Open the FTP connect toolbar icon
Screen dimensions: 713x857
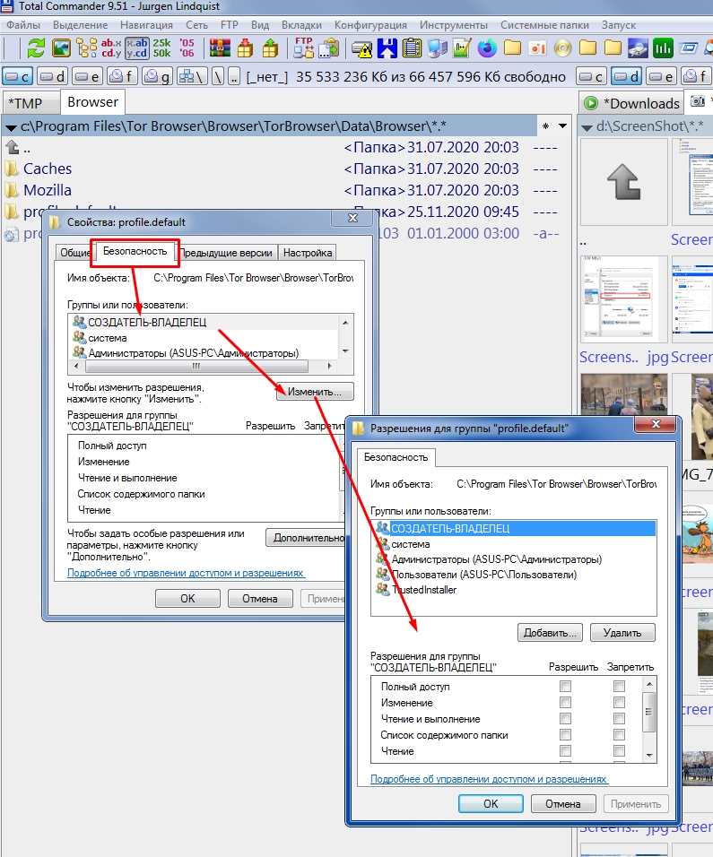(x=303, y=48)
